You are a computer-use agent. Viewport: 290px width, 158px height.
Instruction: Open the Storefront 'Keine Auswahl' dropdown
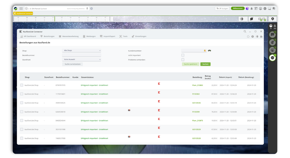coord(82,60)
